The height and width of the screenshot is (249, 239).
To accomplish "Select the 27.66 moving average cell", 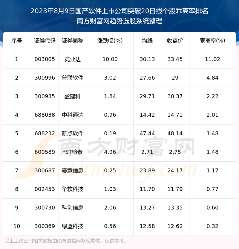I will [x=147, y=78].
